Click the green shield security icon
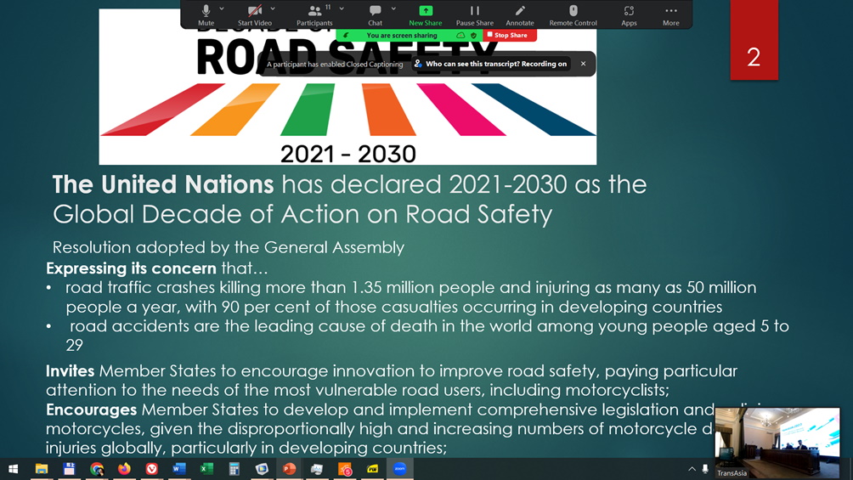 coord(473,36)
